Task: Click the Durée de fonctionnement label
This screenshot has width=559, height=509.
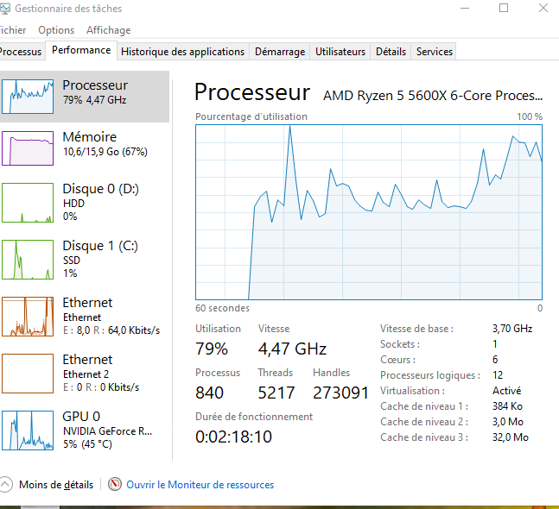Action: [254, 417]
